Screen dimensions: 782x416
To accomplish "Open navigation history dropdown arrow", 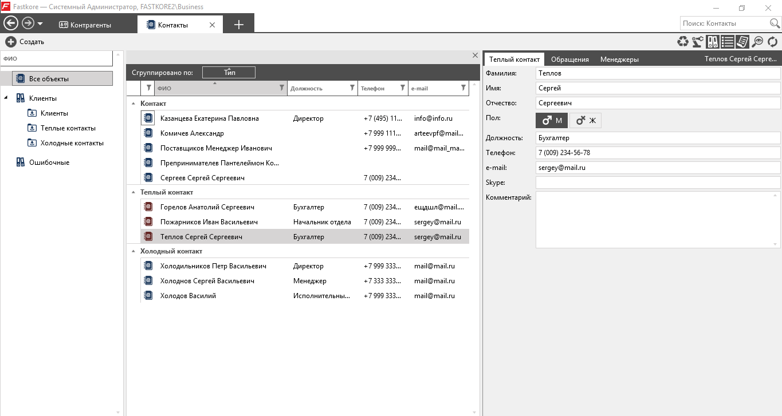I will tap(40, 24).
